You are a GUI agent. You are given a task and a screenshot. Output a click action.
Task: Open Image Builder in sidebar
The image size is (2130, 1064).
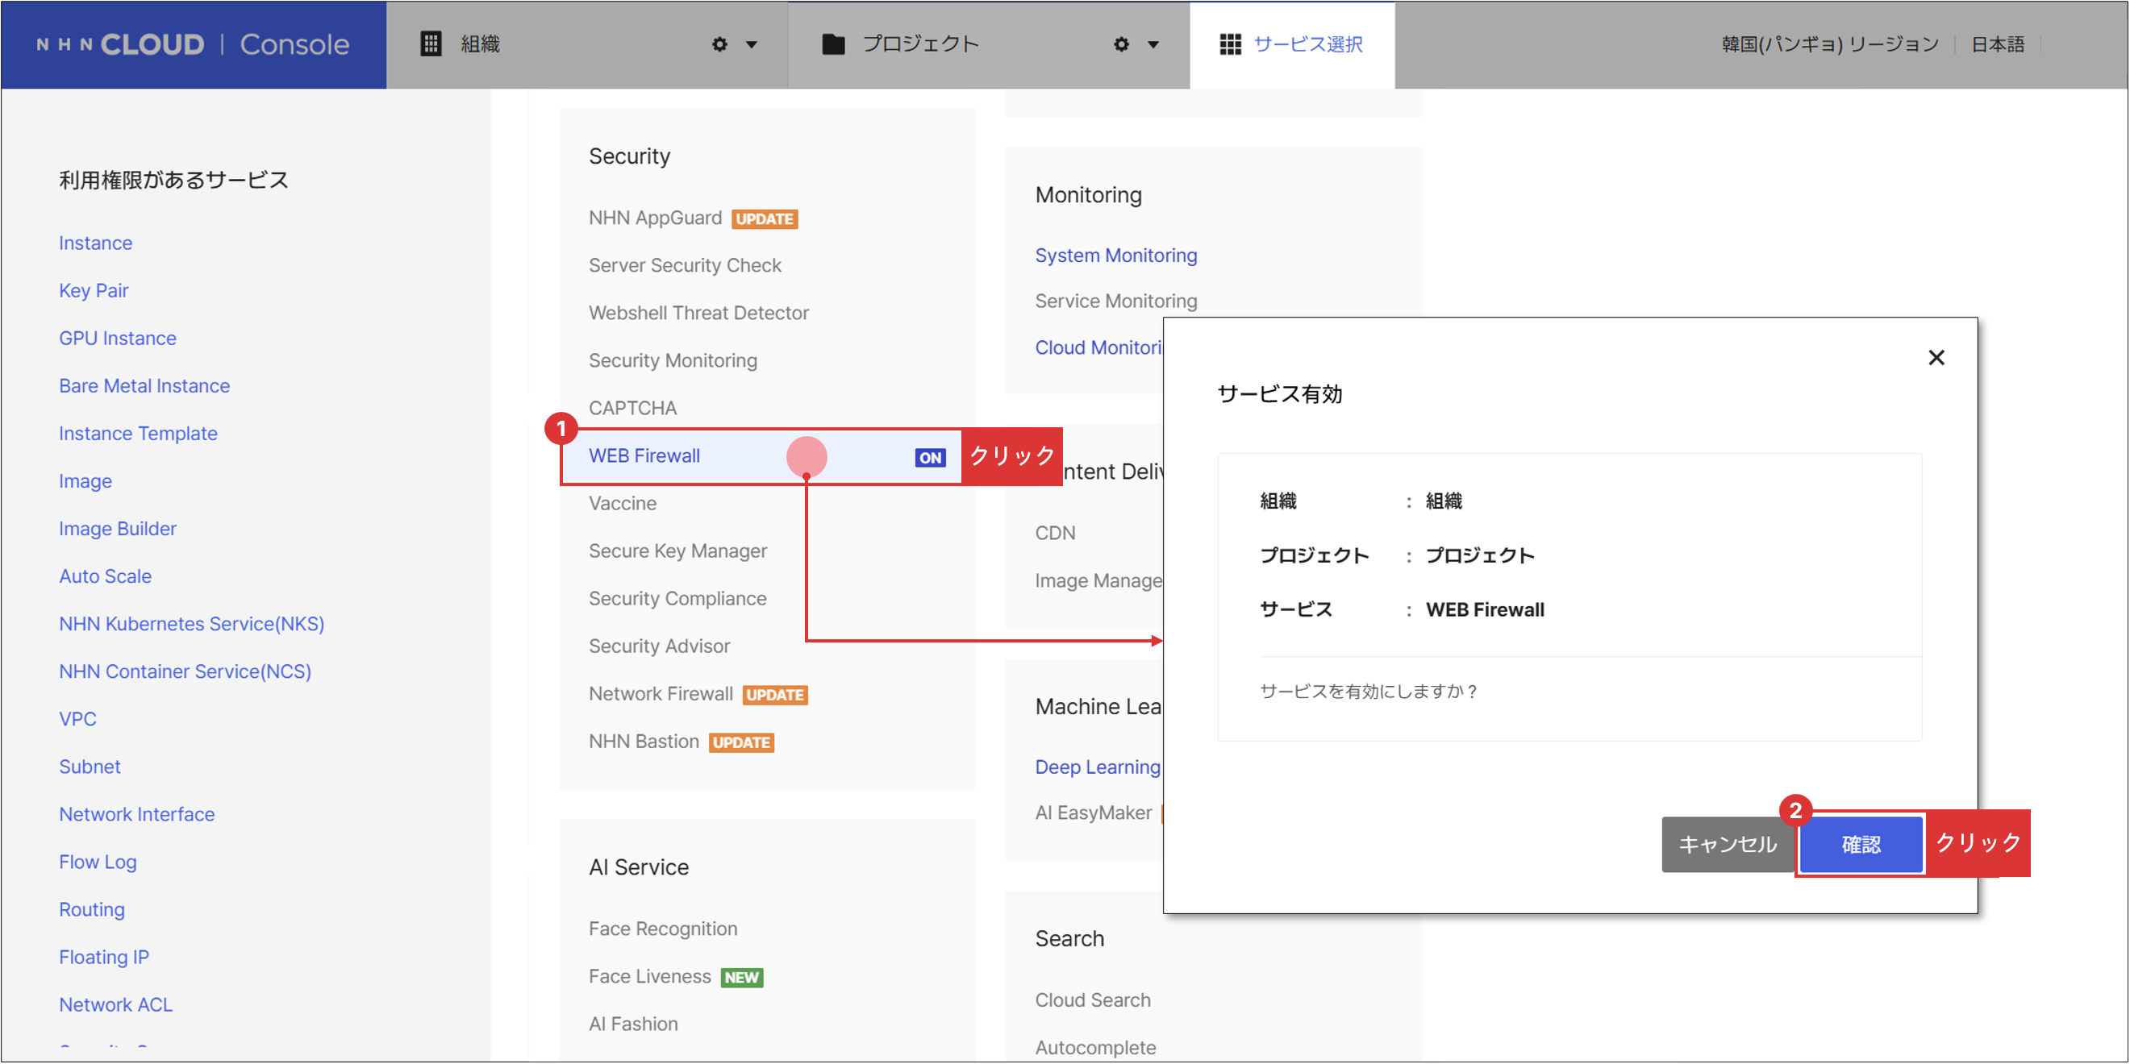tap(118, 530)
